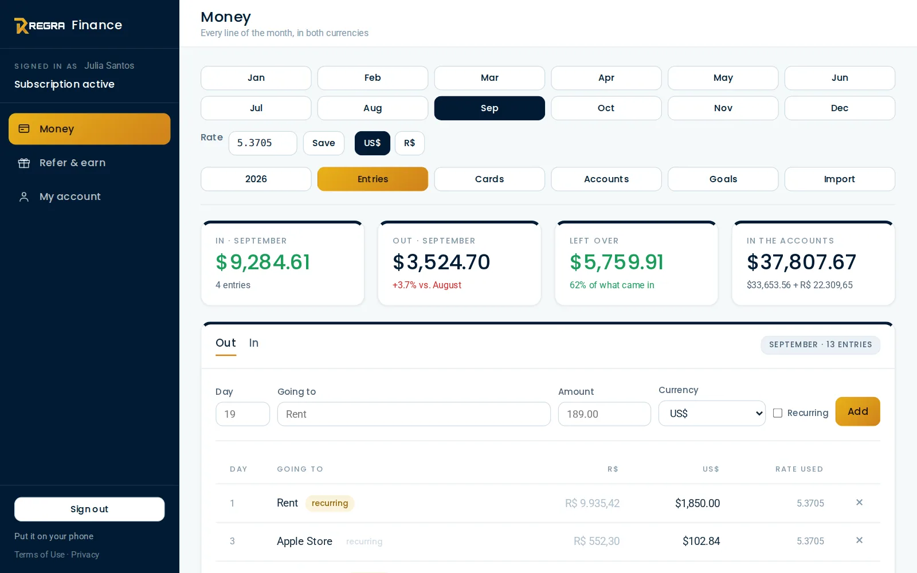
Task: Select the Jan month tab
Action: pyautogui.click(x=256, y=78)
